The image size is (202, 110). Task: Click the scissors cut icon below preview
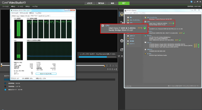click(x=113, y=66)
